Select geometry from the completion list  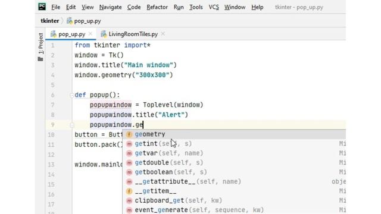pyautogui.click(x=234, y=134)
